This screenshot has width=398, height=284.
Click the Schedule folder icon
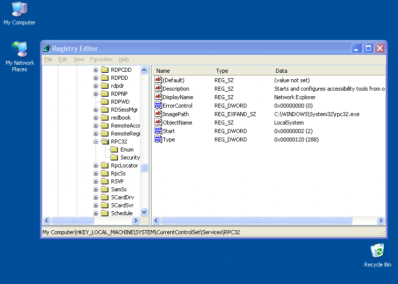point(105,213)
